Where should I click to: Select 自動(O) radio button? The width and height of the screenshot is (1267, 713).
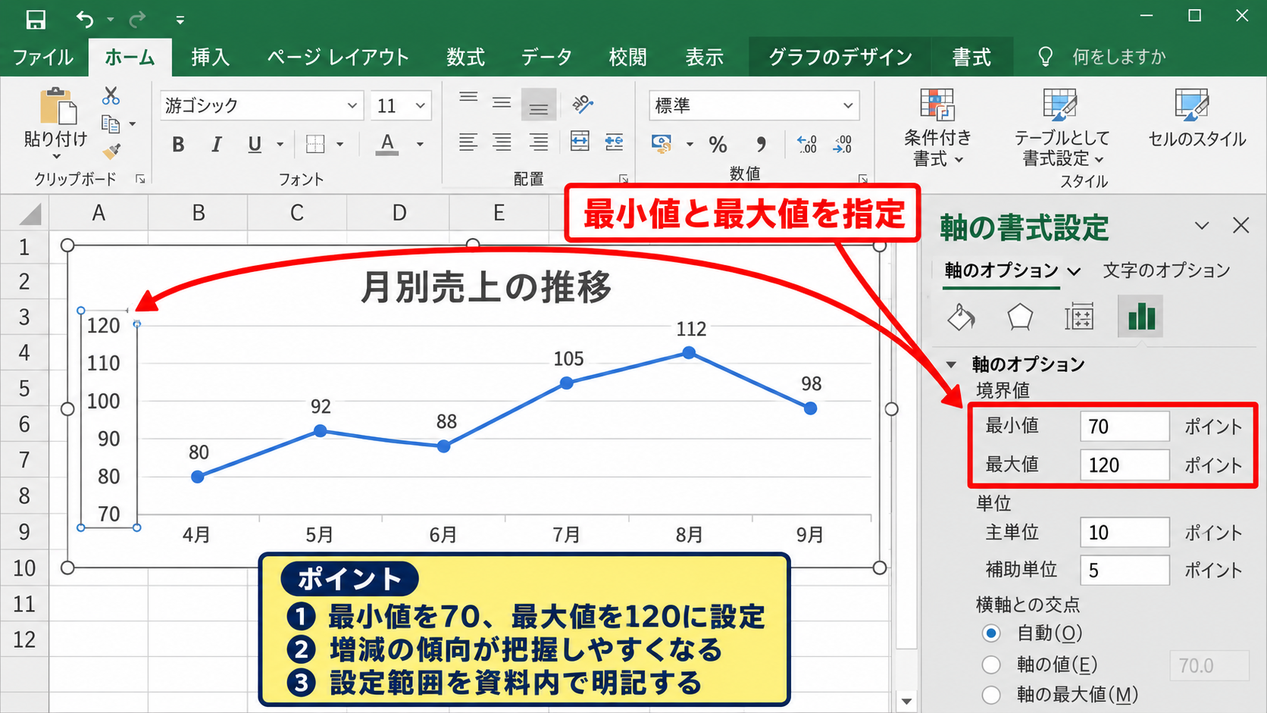pyautogui.click(x=991, y=633)
